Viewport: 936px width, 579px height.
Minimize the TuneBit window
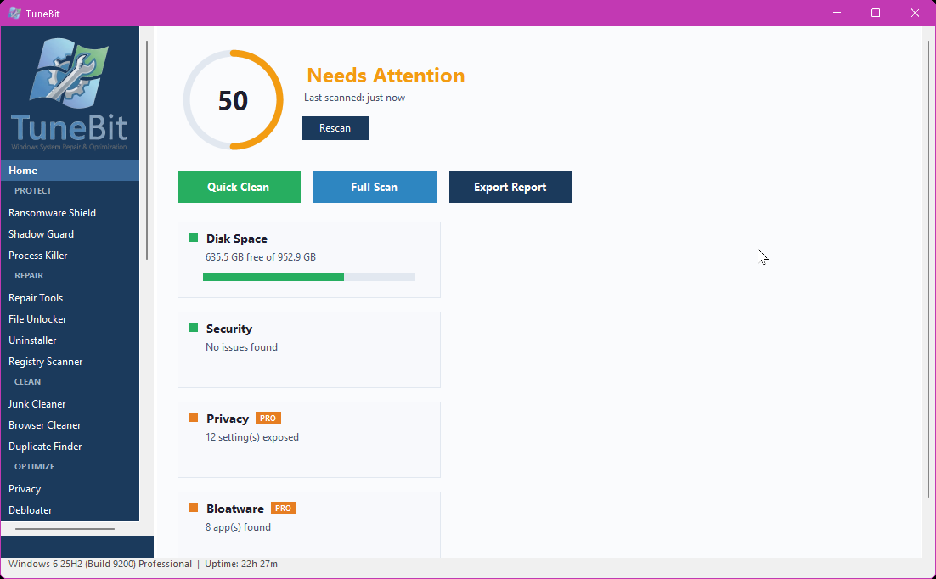(x=837, y=13)
